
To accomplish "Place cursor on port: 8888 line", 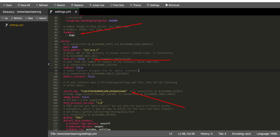I will (71, 47).
